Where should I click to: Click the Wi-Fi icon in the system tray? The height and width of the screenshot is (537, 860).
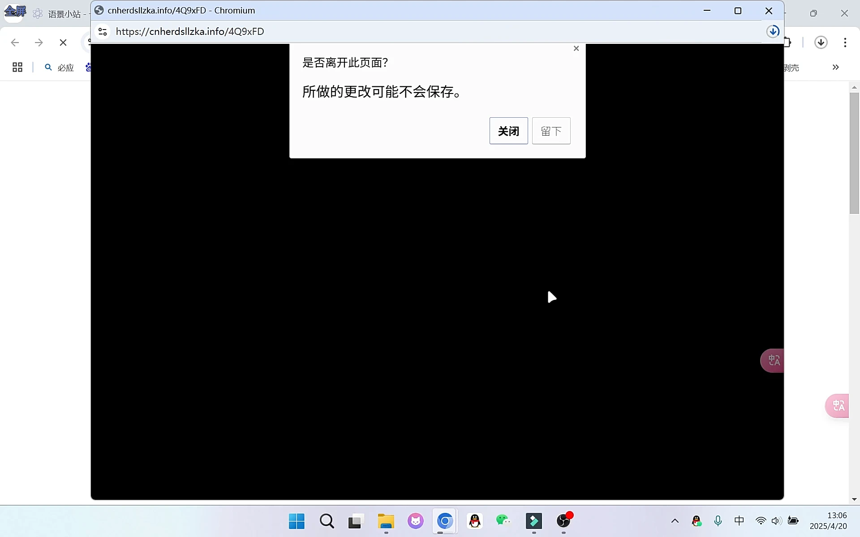click(x=761, y=521)
